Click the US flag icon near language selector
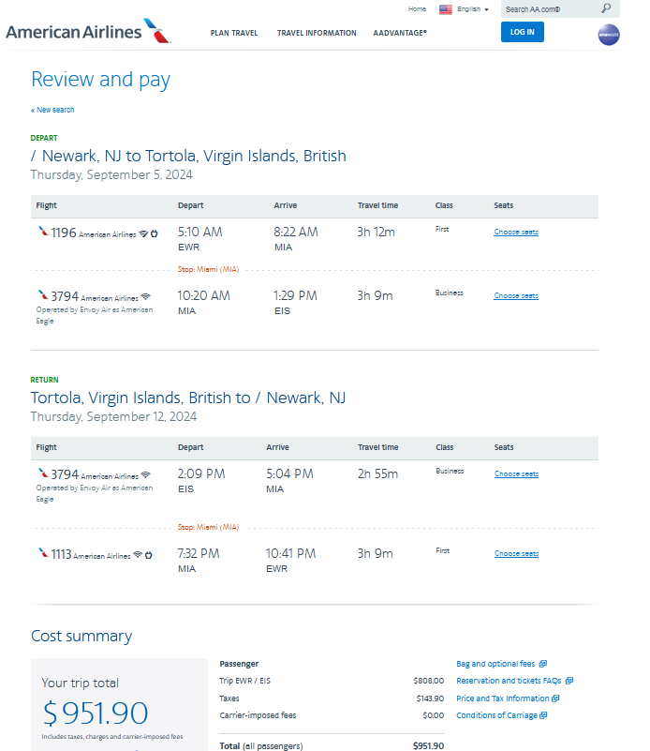This screenshot has height=751, width=650. (445, 8)
